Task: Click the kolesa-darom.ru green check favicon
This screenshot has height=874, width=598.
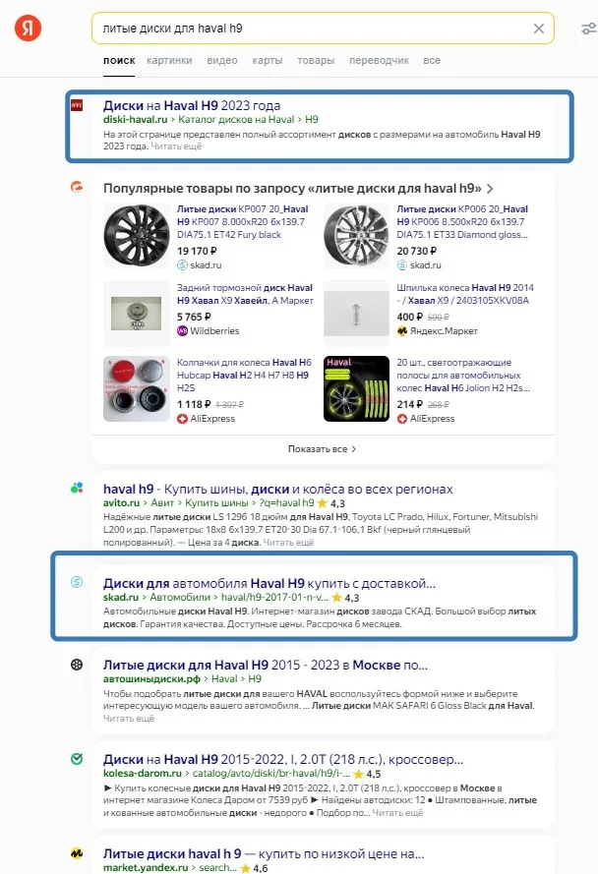Action: 77,760
